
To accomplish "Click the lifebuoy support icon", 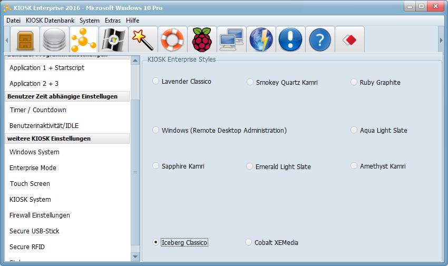I will 172,40.
